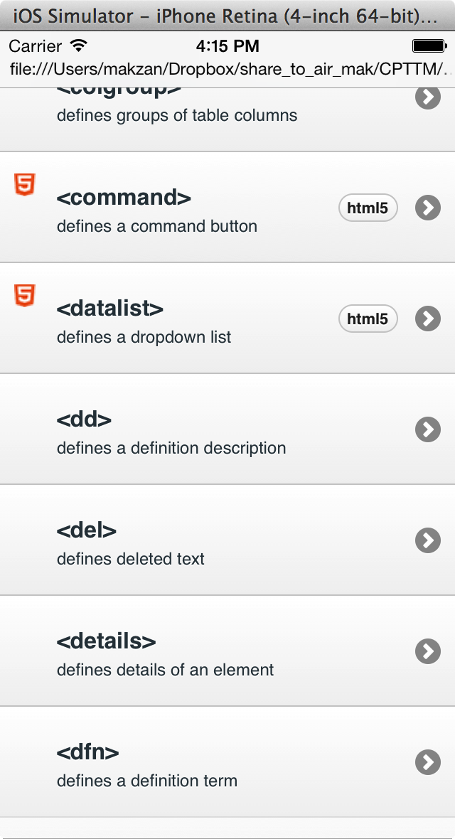Expand the details row via its chevron
This screenshot has height=839, width=455.
pyautogui.click(x=427, y=651)
